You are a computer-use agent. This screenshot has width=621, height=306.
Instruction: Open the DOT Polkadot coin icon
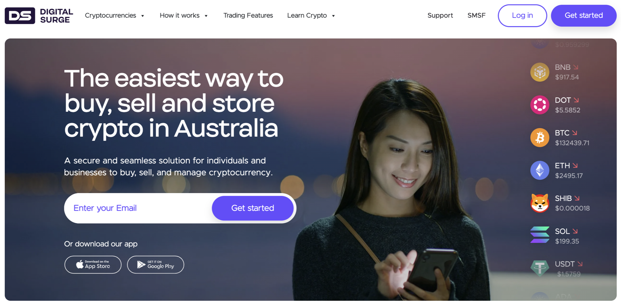tap(540, 105)
